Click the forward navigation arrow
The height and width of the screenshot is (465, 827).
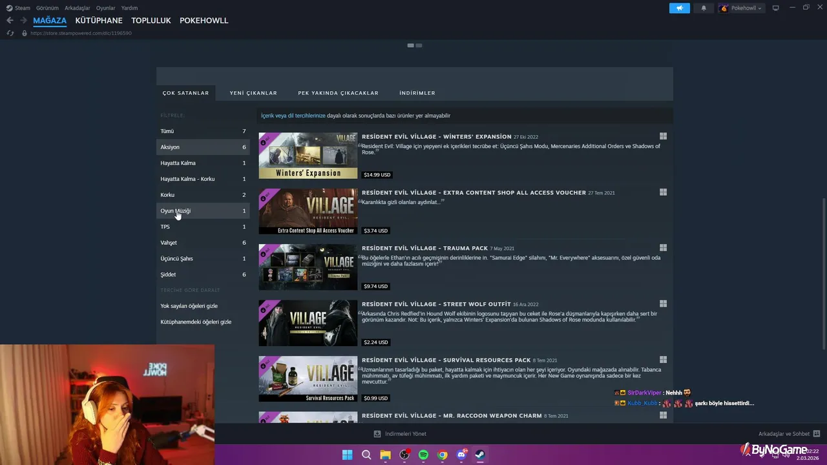[x=23, y=21]
